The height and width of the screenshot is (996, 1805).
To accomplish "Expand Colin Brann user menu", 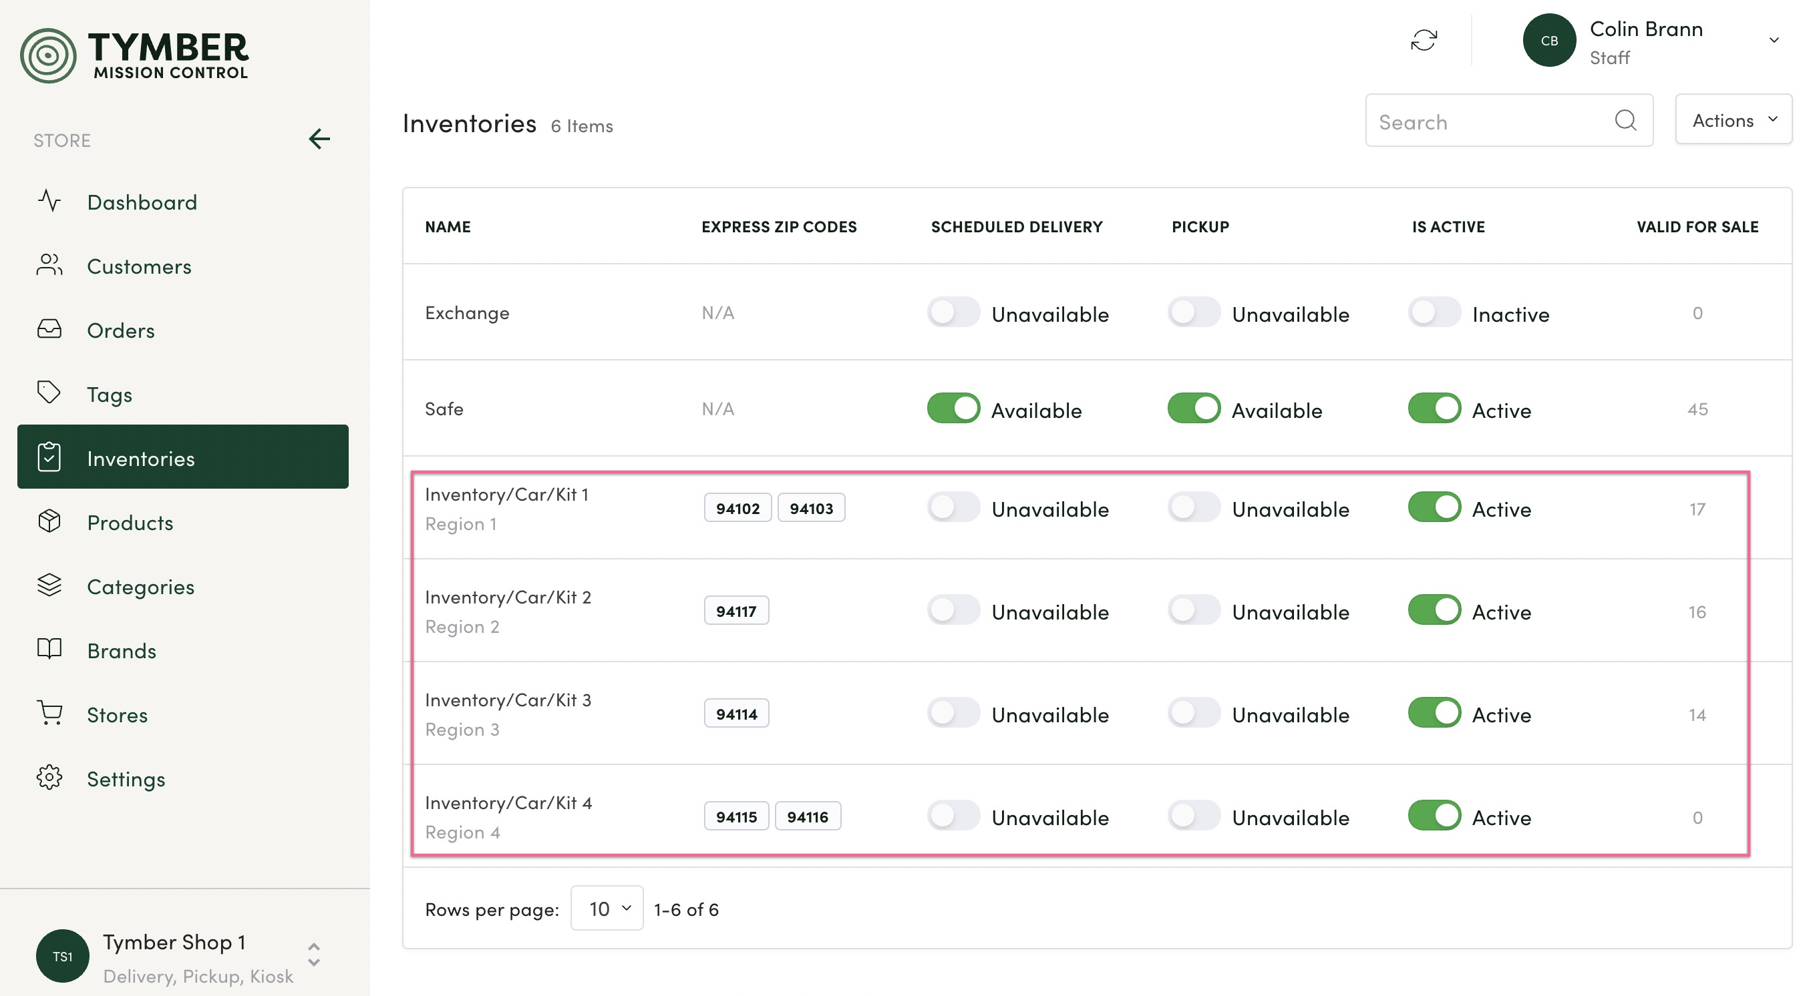I will [1774, 40].
